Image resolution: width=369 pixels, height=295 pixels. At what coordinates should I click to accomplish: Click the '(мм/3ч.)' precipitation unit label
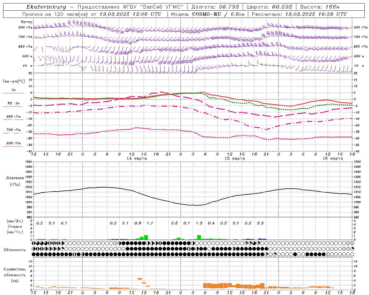tap(15, 221)
